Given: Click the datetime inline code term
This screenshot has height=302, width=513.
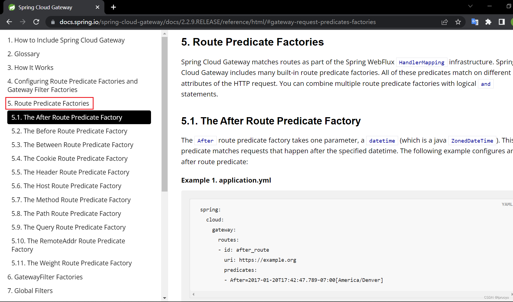Looking at the screenshot, I should coord(382,141).
